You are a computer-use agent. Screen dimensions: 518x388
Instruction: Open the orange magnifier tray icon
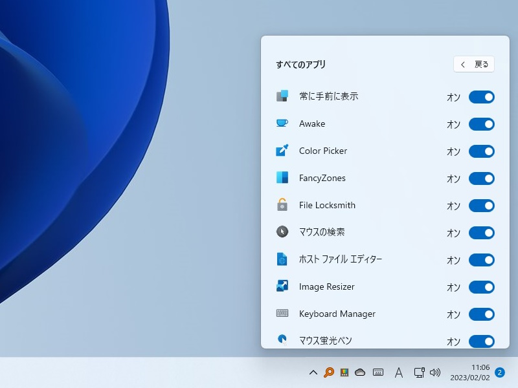point(329,372)
